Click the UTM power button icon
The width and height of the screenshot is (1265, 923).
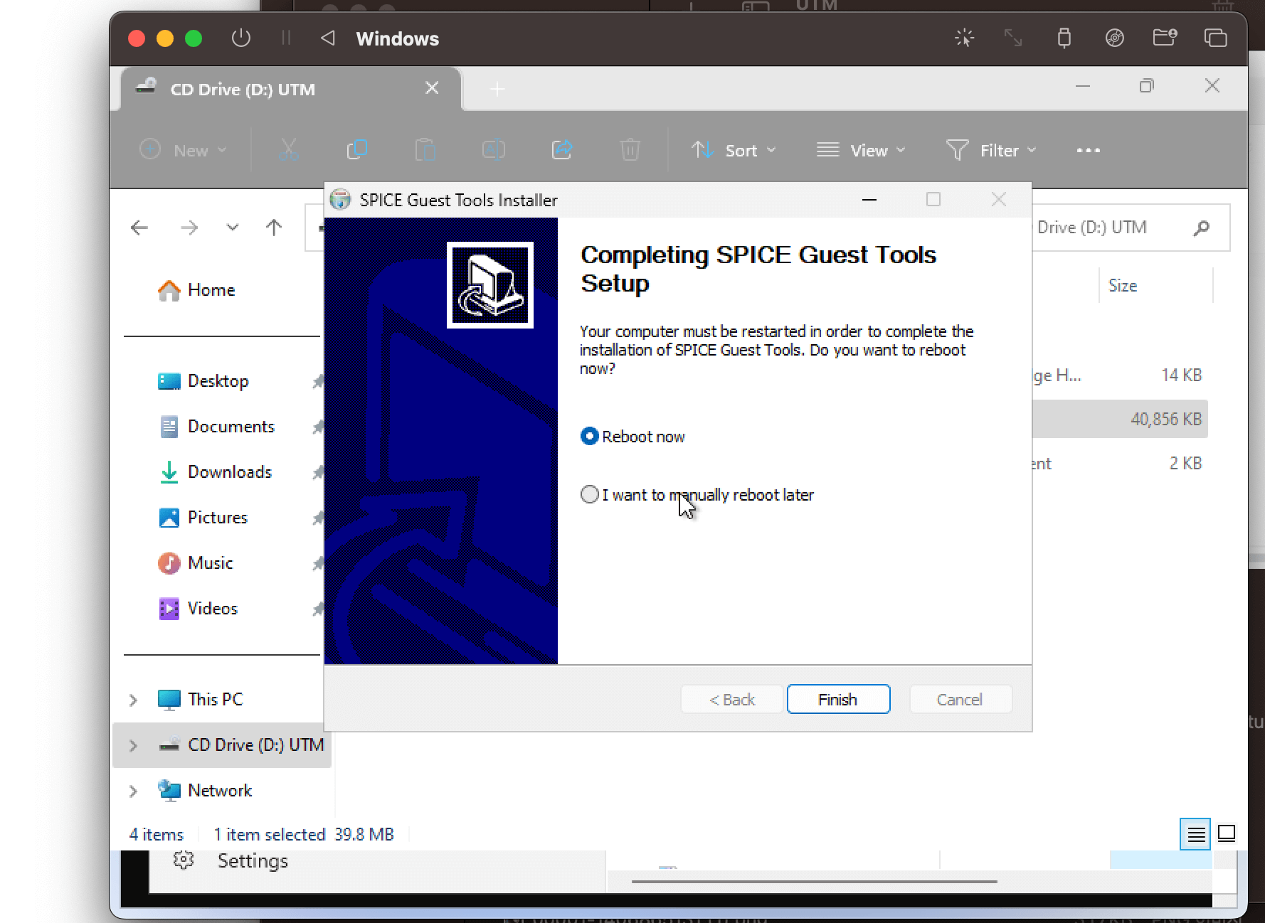click(241, 38)
